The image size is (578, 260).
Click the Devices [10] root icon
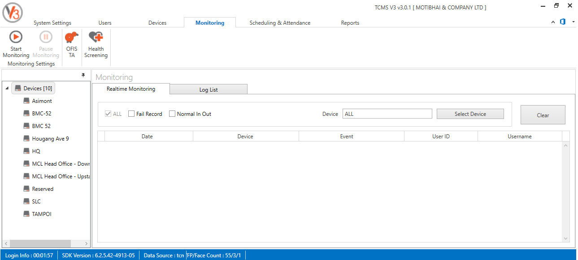[18, 88]
